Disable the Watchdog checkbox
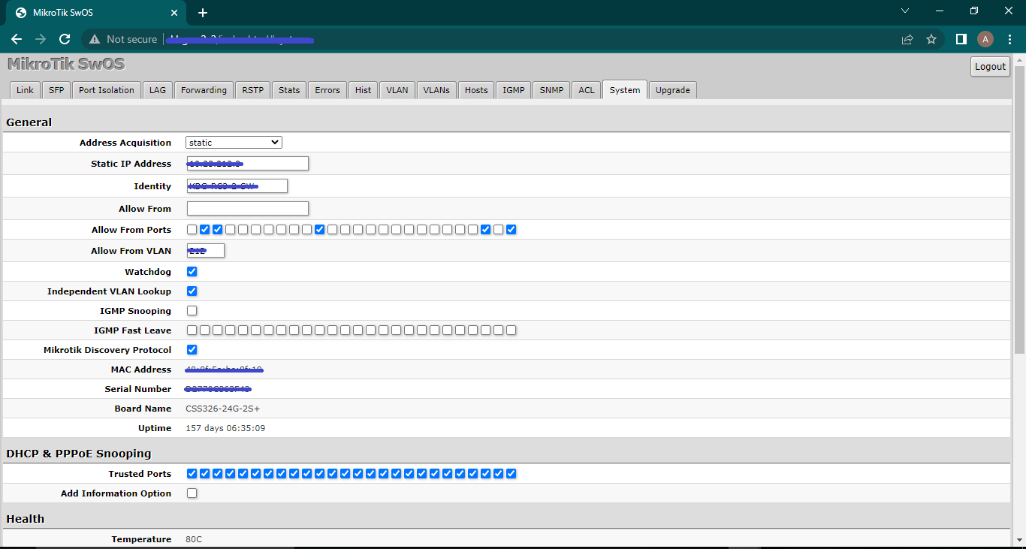 point(192,272)
